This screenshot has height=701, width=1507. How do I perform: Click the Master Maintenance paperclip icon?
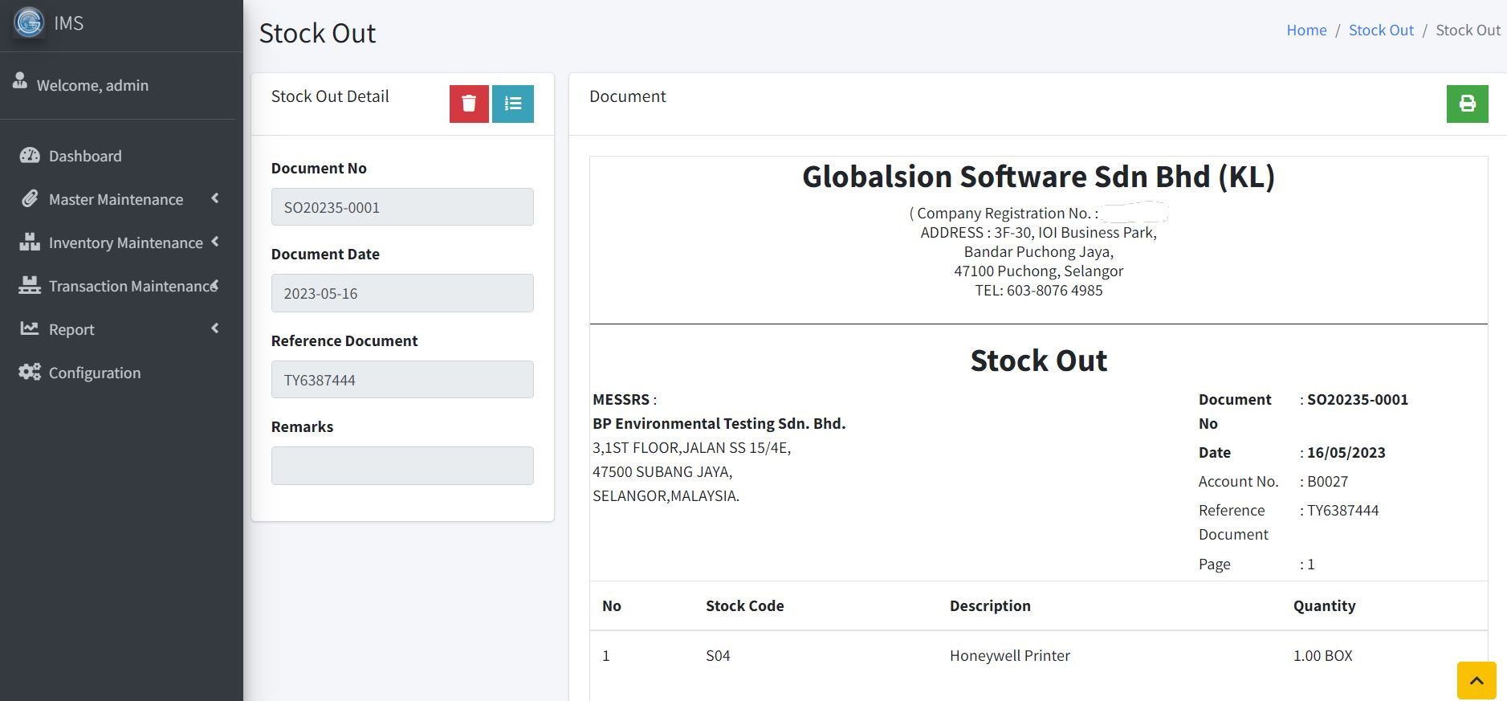point(30,198)
